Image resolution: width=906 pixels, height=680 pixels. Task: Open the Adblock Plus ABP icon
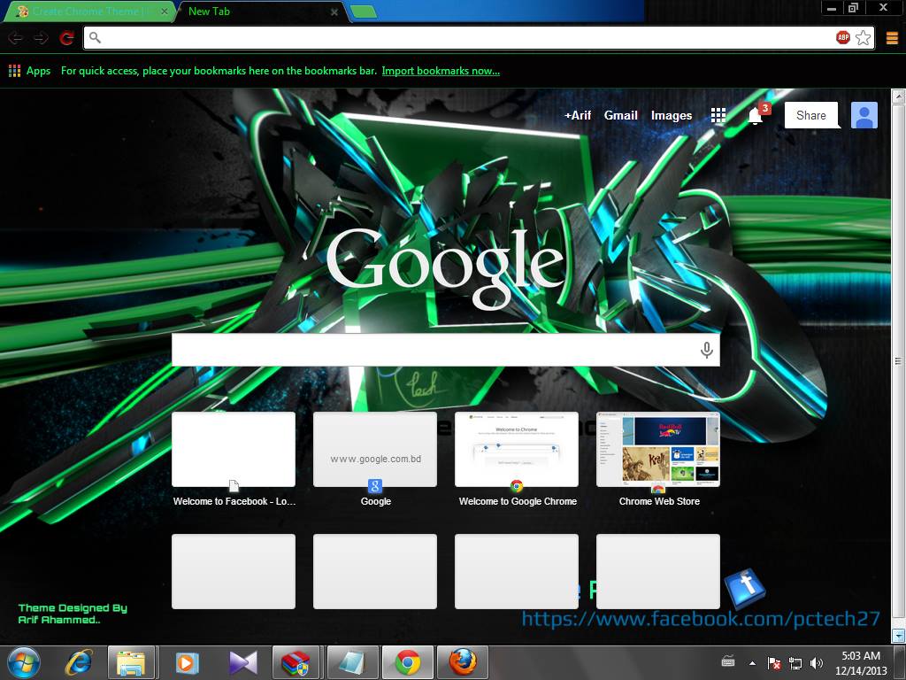[843, 37]
